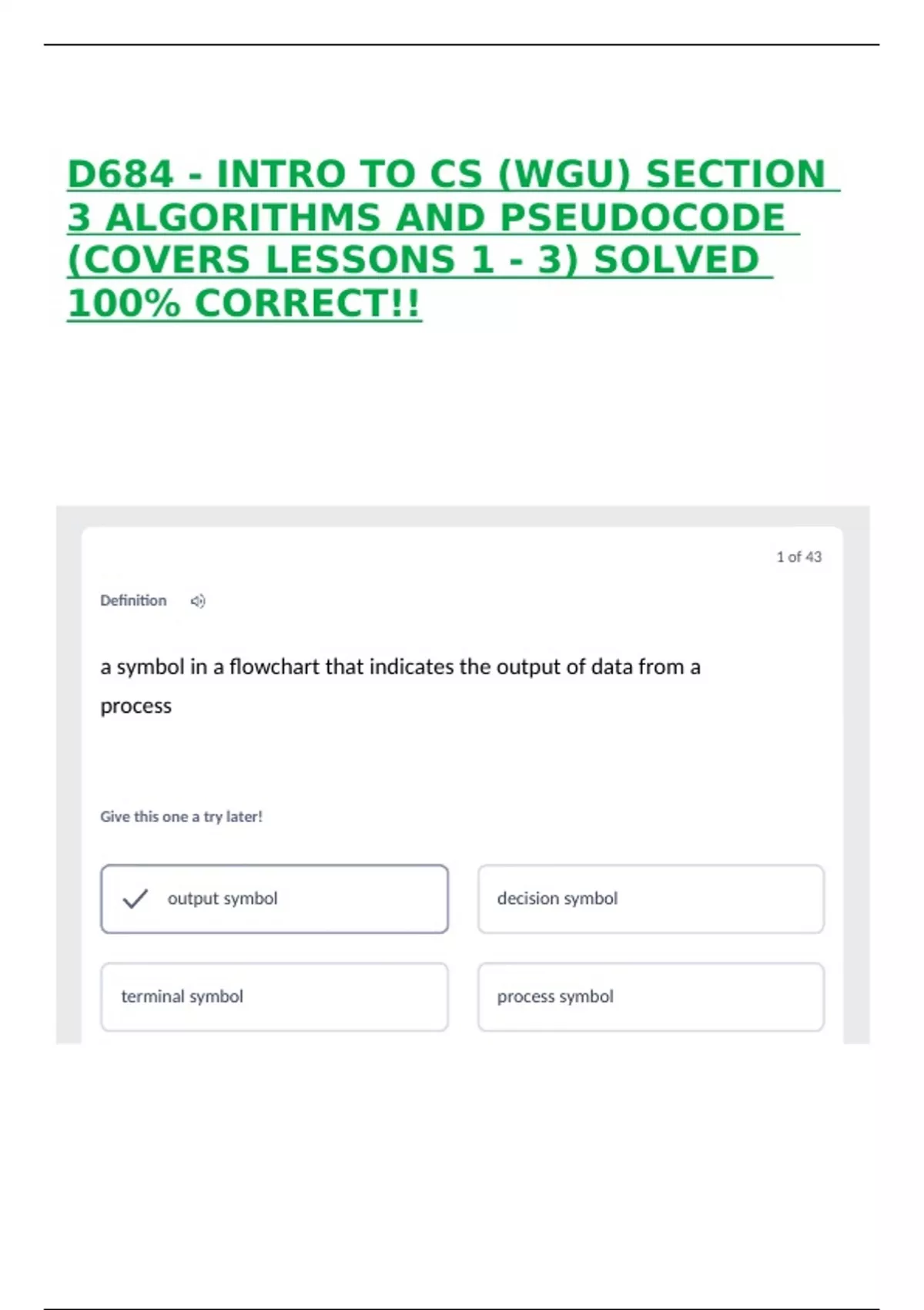This screenshot has width=924, height=1310.
Task: Click the "Give this one a try later!" message
Action: 182,817
